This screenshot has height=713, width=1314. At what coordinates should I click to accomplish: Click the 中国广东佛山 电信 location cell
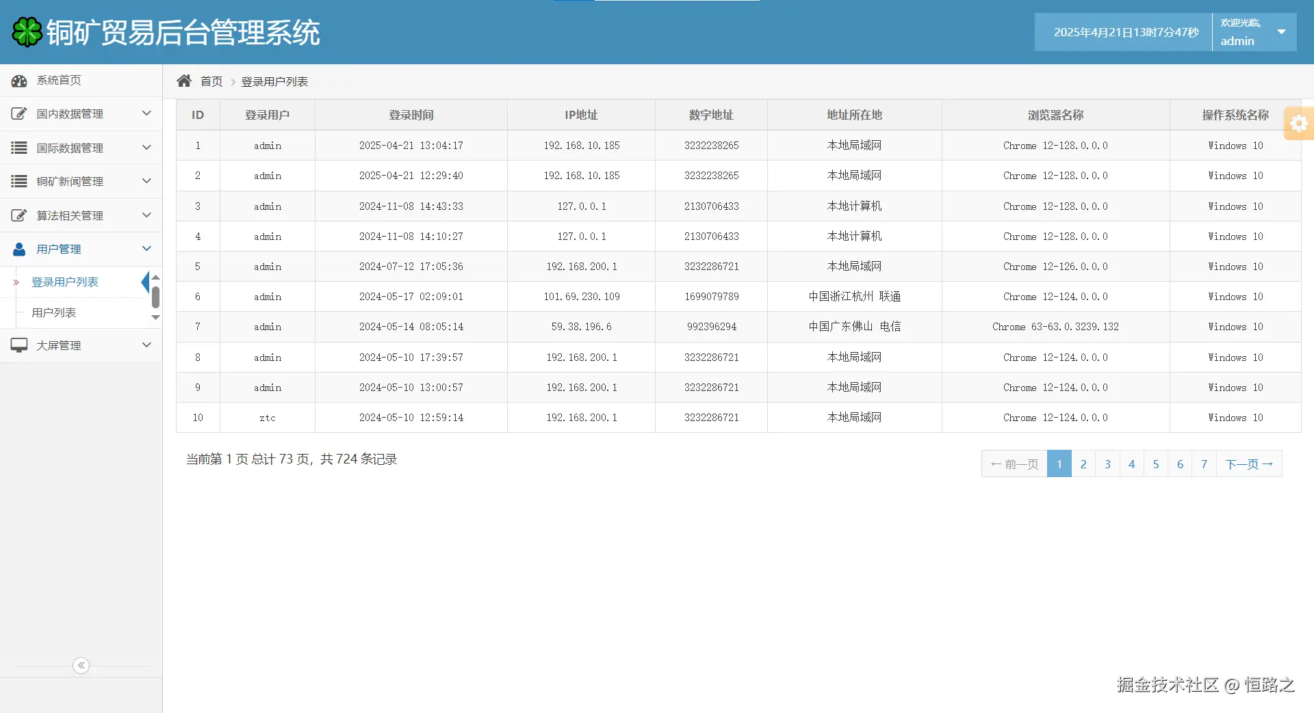click(x=855, y=327)
